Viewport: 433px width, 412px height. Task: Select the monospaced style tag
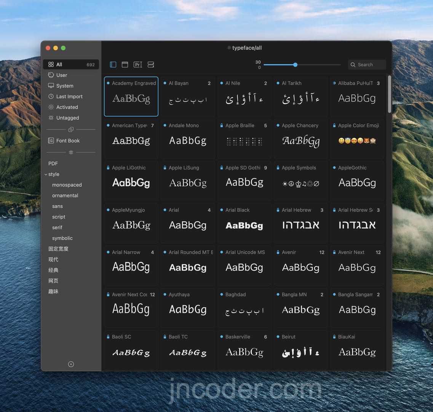(x=67, y=185)
